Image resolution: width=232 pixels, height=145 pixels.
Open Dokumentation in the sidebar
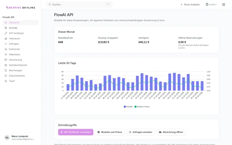click(21, 76)
